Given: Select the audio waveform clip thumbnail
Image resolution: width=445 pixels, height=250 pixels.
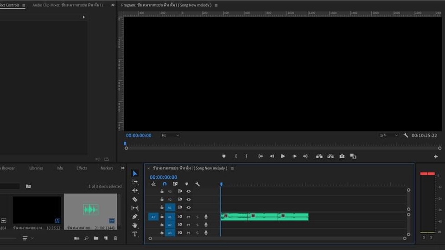Looking at the screenshot, I should 90,210.
